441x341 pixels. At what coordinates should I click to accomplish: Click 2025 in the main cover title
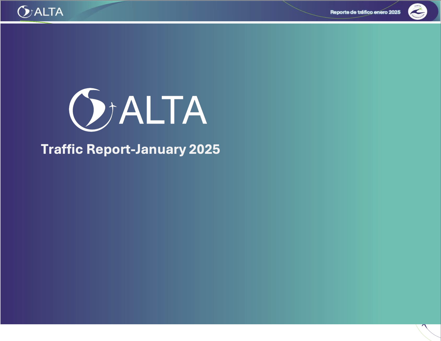click(x=204, y=149)
